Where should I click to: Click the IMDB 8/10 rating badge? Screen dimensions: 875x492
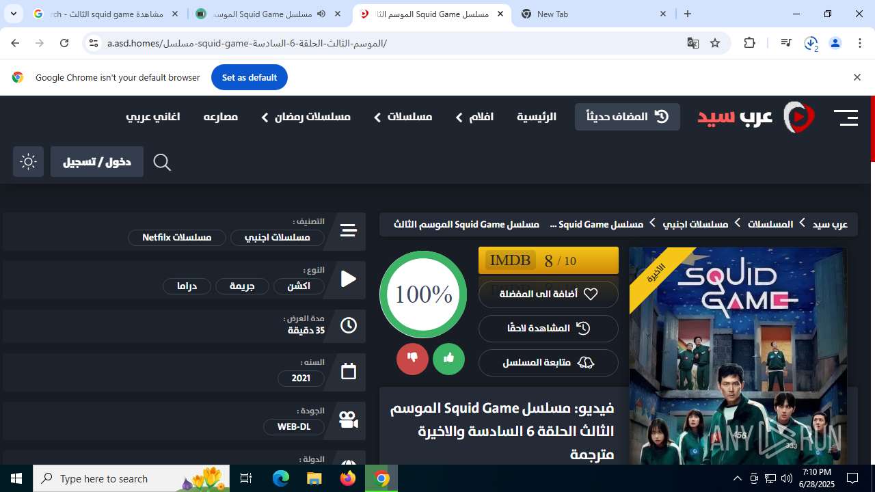point(548,260)
